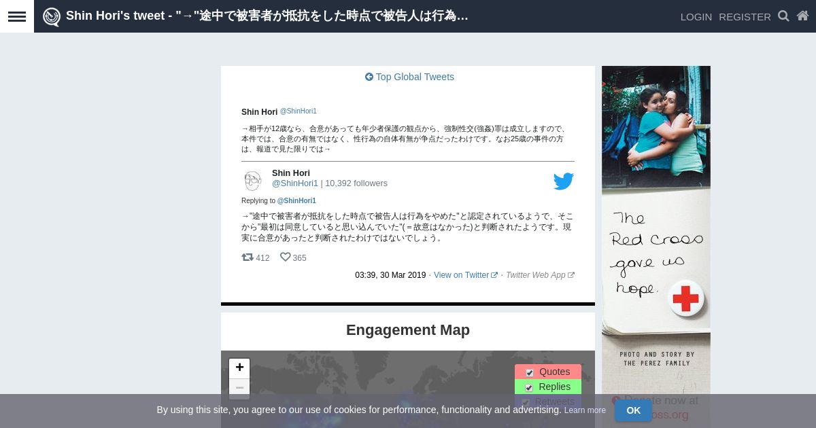
Task: Open @ShinHori1 profile link beside follower count
Action: click(295, 183)
